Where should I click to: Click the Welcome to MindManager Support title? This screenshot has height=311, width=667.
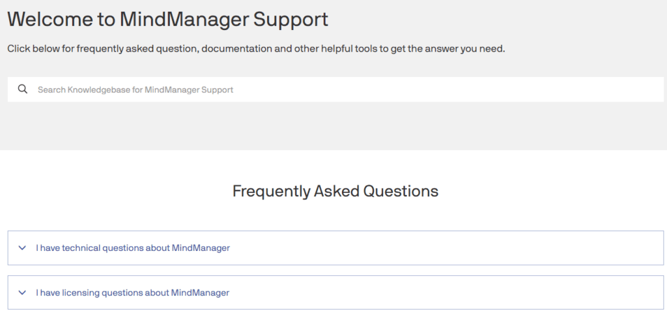[x=167, y=19]
